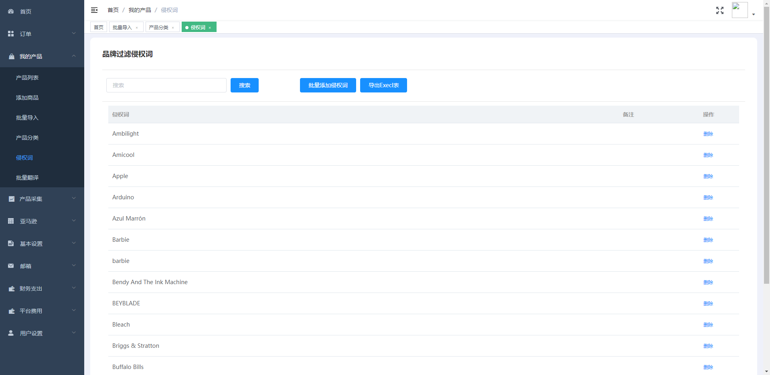Expand the 订单 menu chevron
The height and width of the screenshot is (375, 770).
(74, 34)
